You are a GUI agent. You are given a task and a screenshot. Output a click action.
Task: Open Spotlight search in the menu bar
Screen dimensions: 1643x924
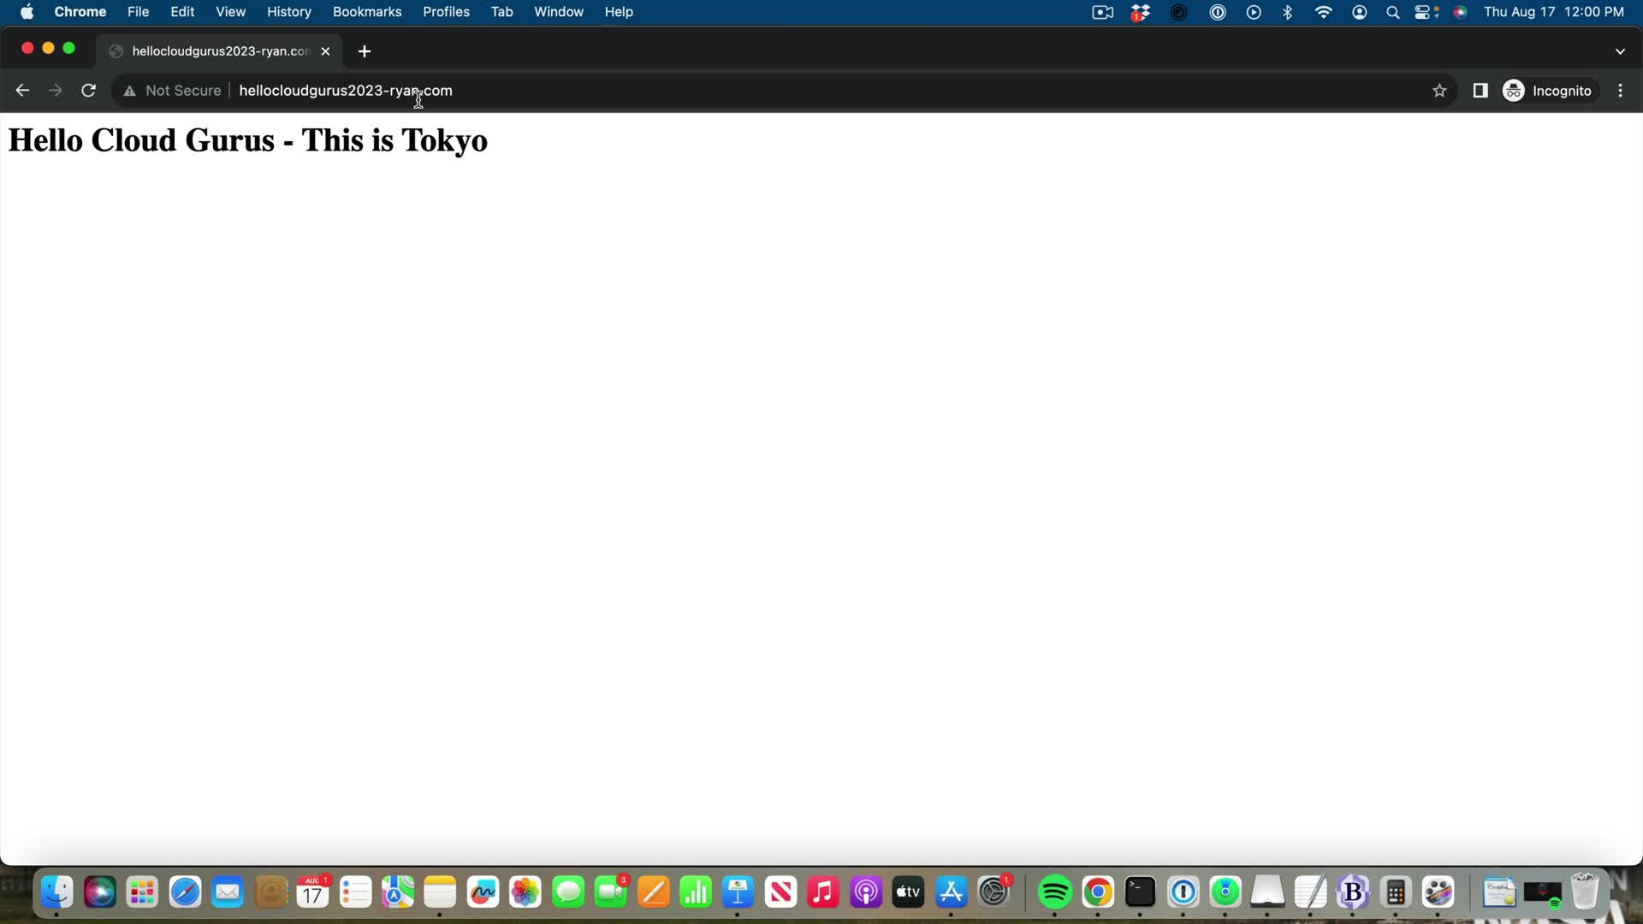tap(1392, 12)
